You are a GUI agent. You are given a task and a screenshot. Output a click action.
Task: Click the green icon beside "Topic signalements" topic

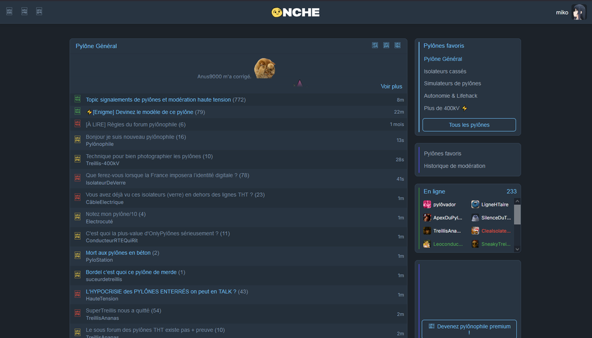pos(77,99)
